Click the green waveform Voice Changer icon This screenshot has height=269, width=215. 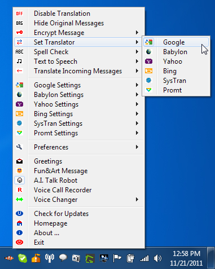tap(19, 200)
